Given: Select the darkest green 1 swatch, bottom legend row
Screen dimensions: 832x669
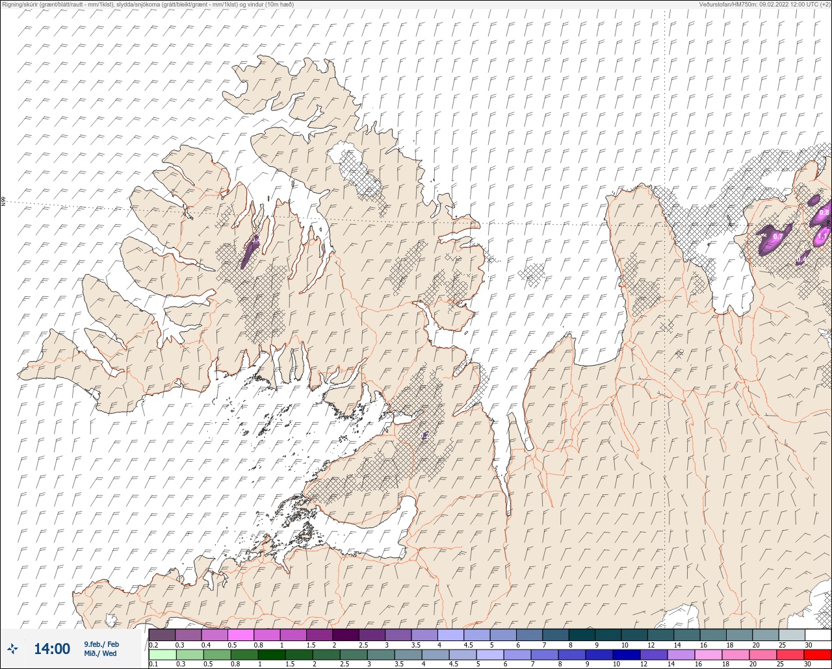Looking at the screenshot, I should point(272,654).
